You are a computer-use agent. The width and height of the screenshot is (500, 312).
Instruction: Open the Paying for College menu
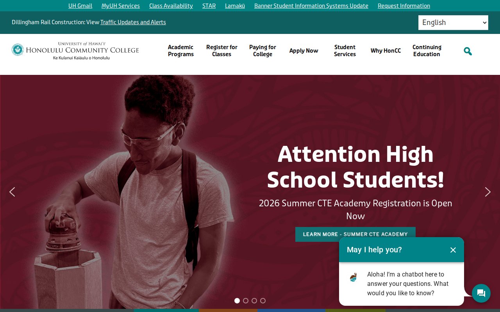[262, 51]
